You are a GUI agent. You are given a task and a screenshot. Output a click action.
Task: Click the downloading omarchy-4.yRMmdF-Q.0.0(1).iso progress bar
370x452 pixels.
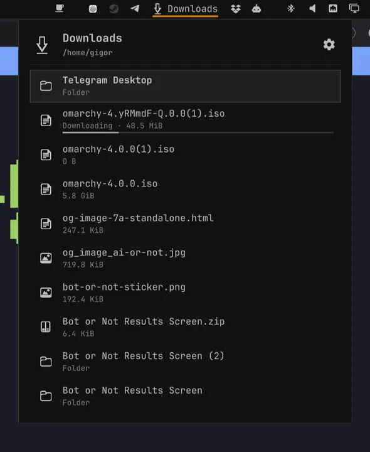point(198,132)
